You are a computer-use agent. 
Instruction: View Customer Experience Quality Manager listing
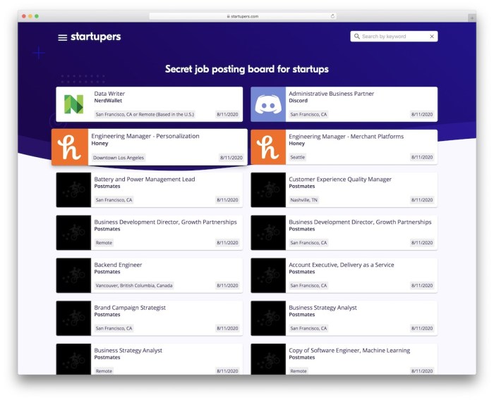coord(339,180)
